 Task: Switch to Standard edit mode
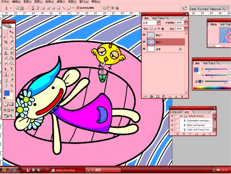pos(6,104)
